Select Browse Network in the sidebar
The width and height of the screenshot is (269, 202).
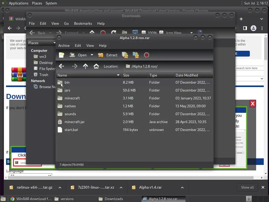pyautogui.click(x=44, y=87)
